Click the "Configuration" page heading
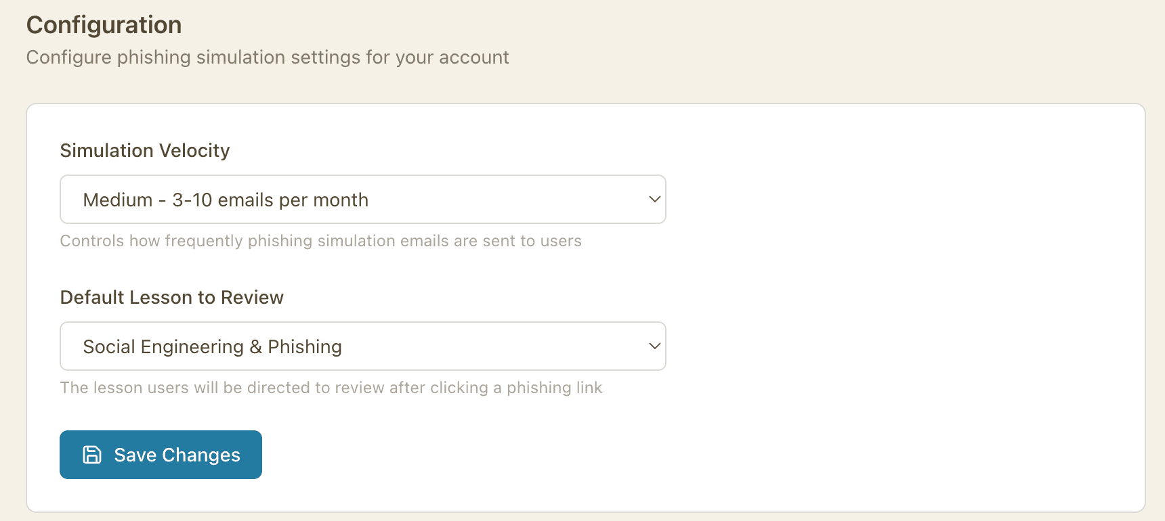This screenshot has width=1165, height=521. click(x=104, y=25)
